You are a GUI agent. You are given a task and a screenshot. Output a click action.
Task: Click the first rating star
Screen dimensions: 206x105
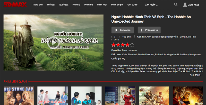[114, 45]
